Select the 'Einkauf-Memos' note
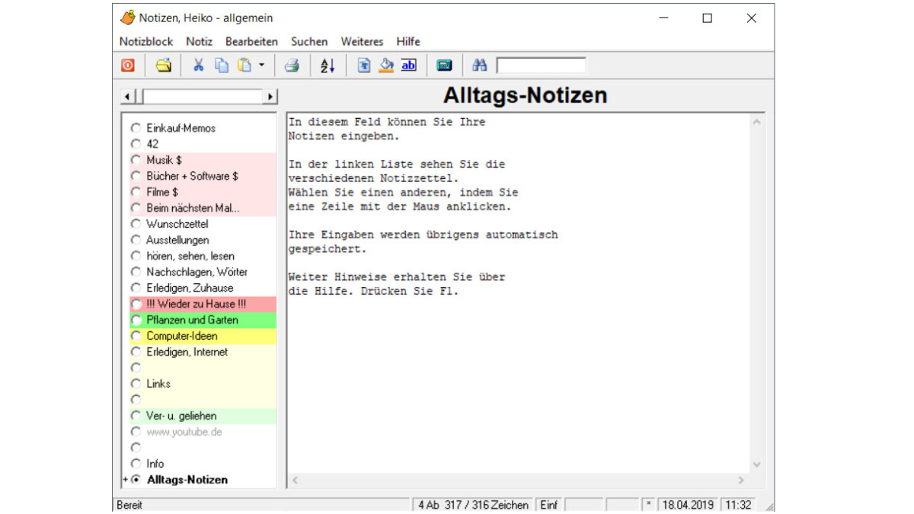 181,128
